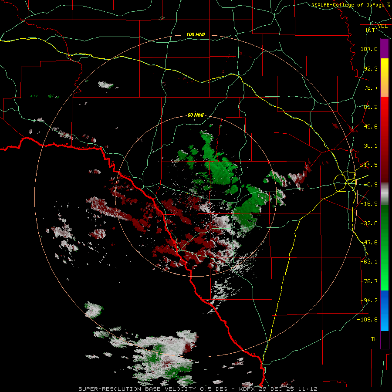Select the [KT] units label
This screenshot has height=392, width=392.
(372, 30)
